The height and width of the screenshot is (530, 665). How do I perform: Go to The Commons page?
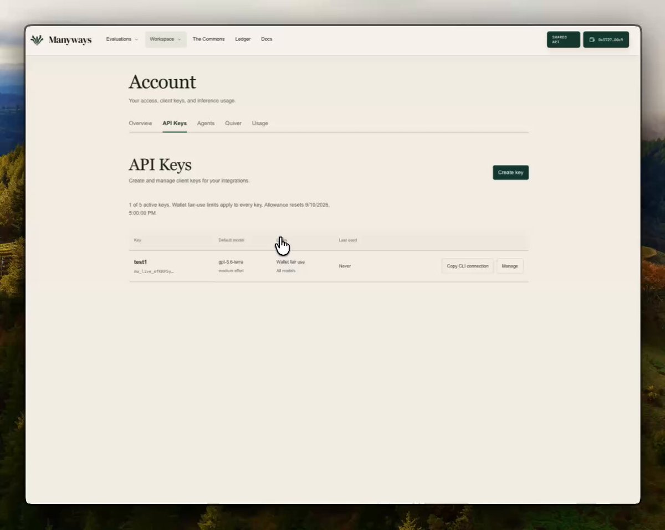click(x=208, y=39)
